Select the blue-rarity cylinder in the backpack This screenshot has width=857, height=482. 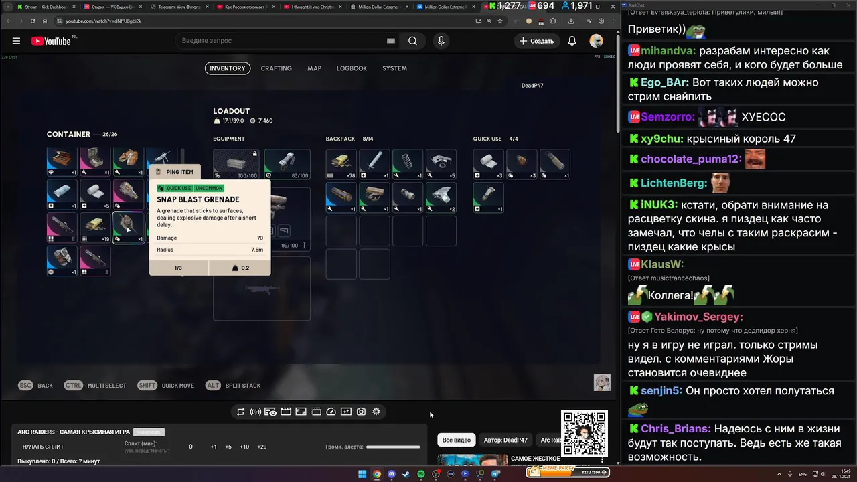click(341, 198)
